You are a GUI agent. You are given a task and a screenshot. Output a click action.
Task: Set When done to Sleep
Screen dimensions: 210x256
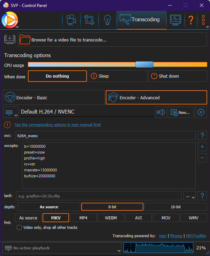[117, 76]
